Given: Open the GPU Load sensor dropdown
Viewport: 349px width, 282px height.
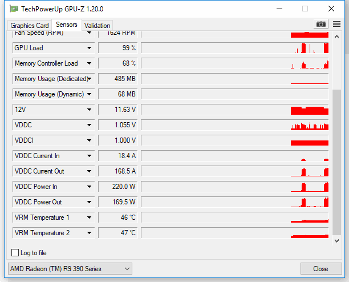Looking at the screenshot, I should tap(90, 48).
